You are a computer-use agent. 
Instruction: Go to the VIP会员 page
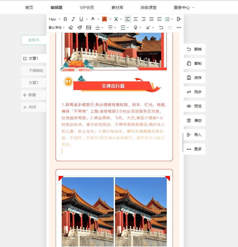[x=87, y=7]
